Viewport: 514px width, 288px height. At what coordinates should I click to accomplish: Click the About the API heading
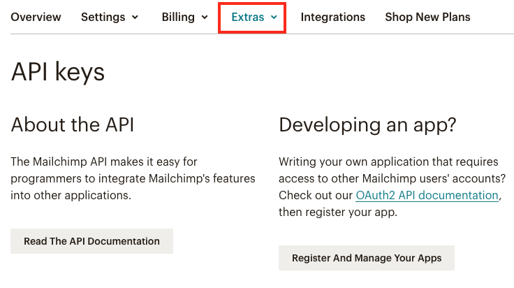coord(73,124)
